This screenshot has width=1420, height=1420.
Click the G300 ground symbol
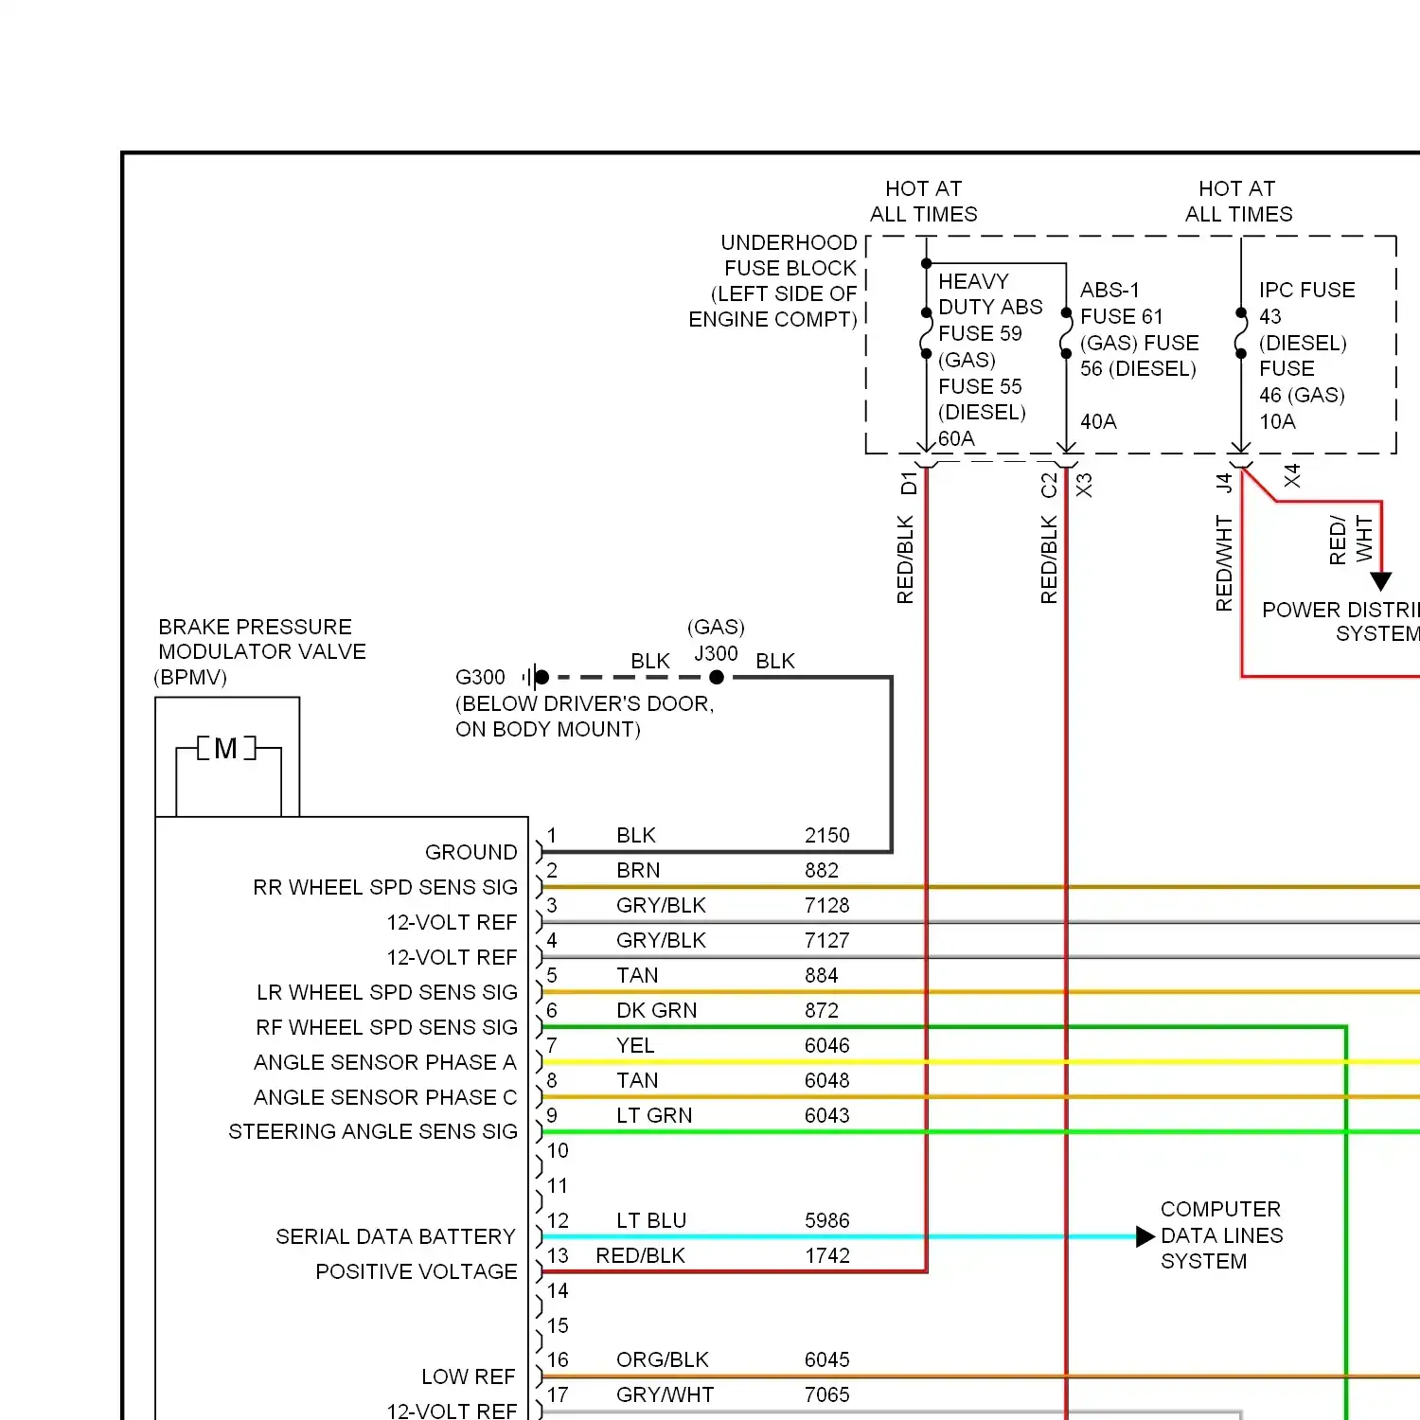(x=536, y=678)
